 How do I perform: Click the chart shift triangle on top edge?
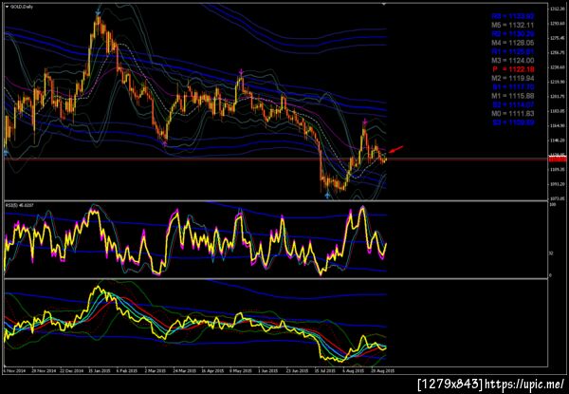[x=384, y=4]
